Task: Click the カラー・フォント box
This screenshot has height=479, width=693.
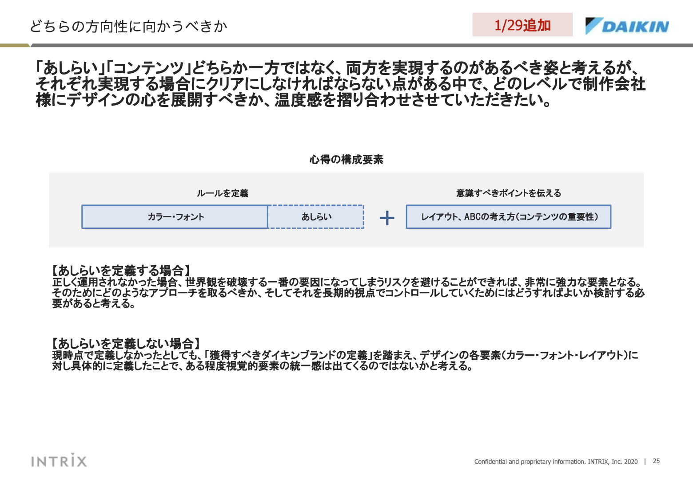Action: click(175, 217)
